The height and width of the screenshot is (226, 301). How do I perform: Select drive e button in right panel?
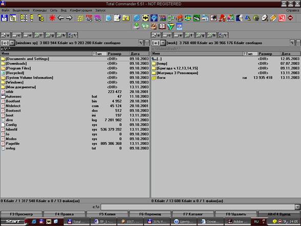[x=178, y=35]
